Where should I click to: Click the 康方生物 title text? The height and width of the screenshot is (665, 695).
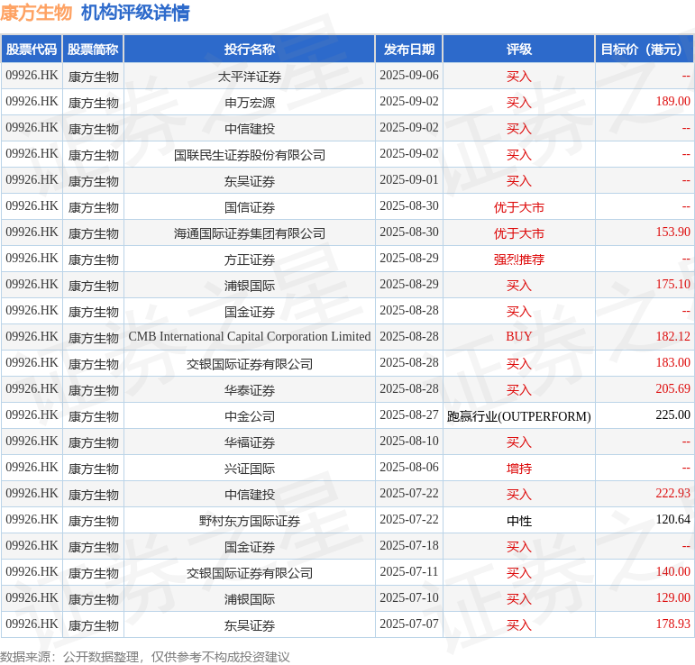click(x=36, y=13)
